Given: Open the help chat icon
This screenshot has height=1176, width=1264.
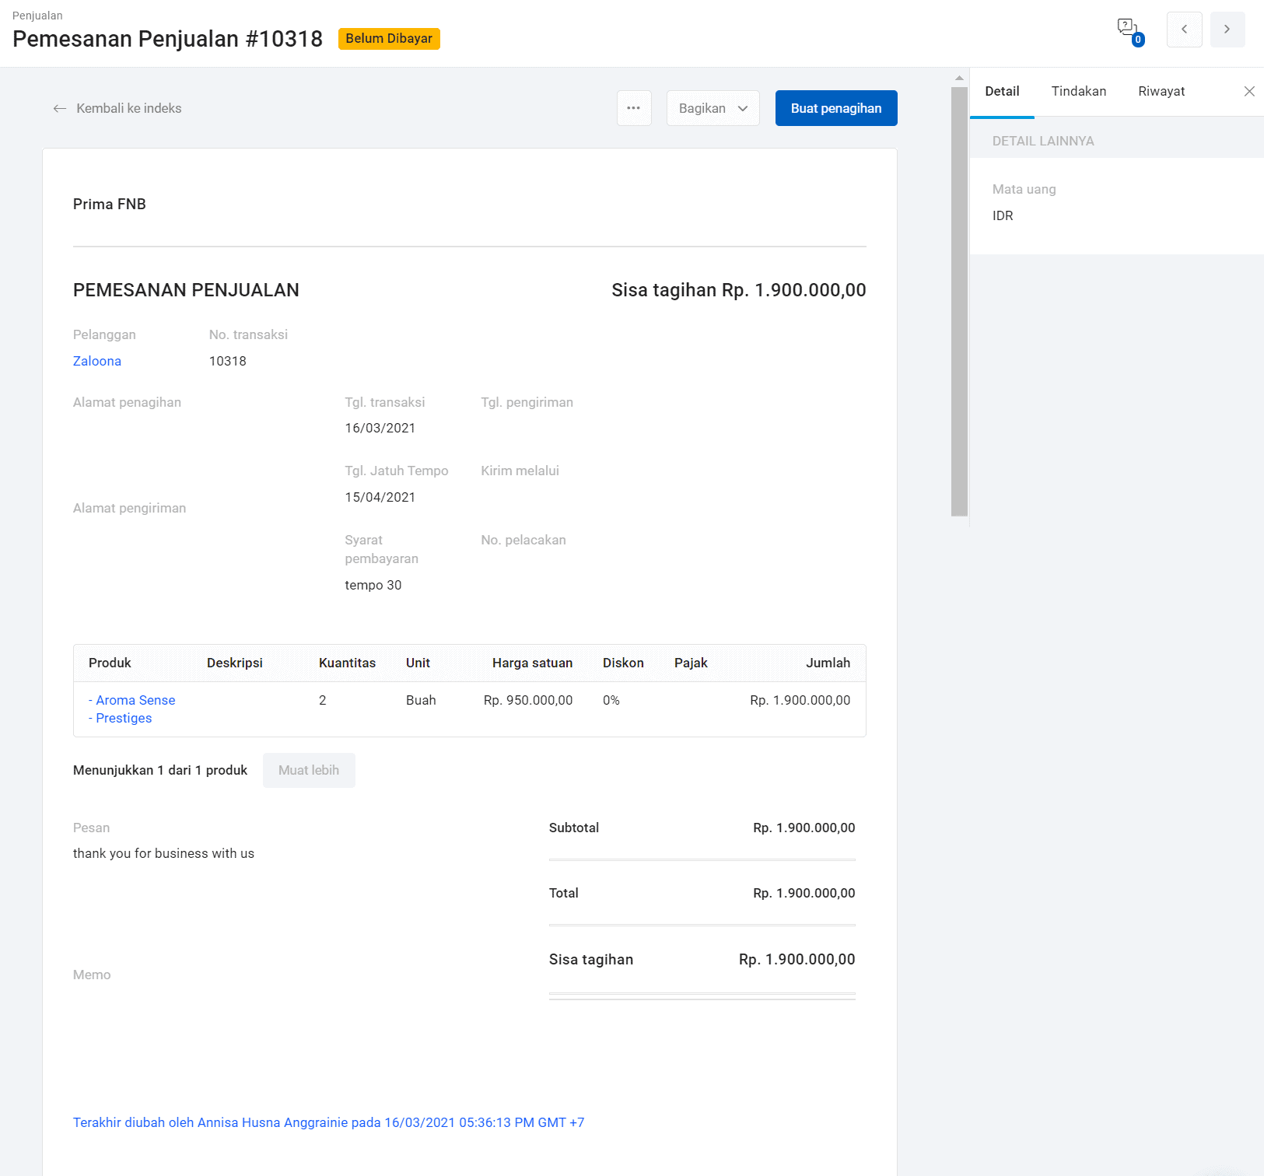Looking at the screenshot, I should pos(1129,31).
